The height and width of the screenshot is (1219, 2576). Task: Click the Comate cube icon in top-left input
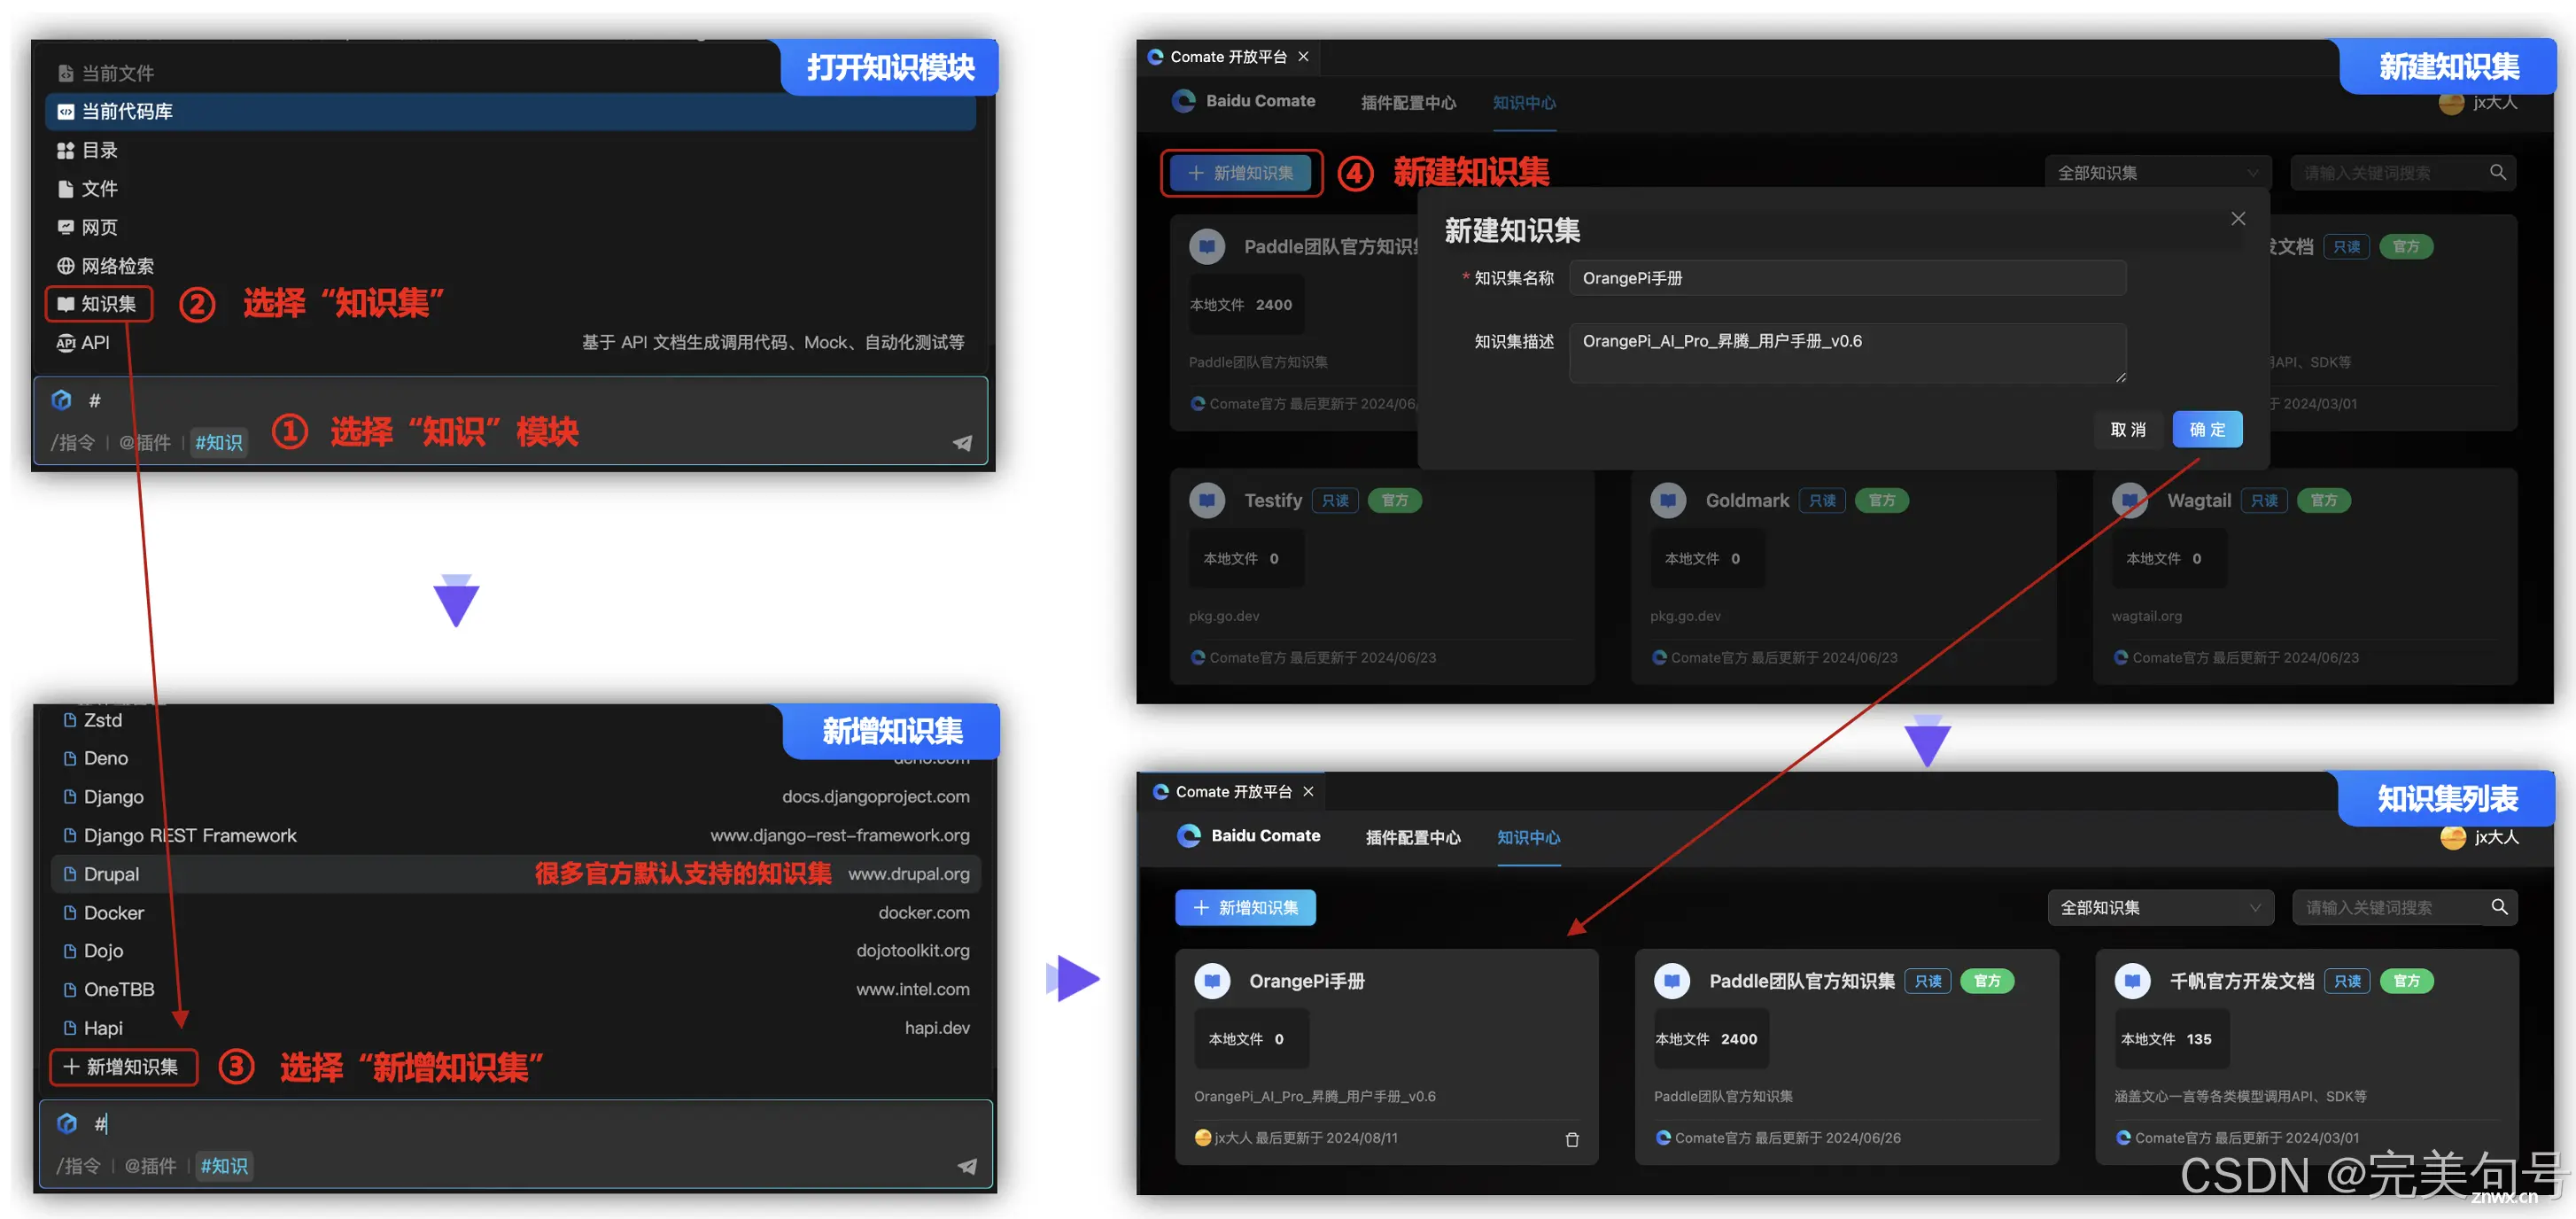(62, 400)
